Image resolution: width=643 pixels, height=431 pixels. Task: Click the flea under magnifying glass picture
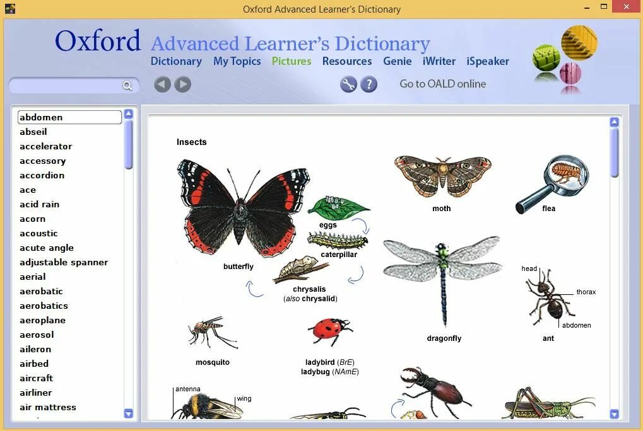(552, 184)
